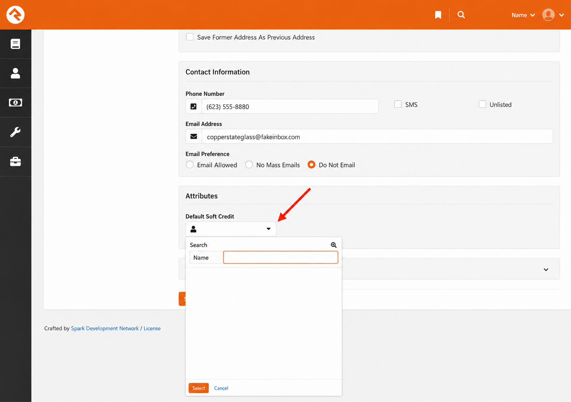Screen dimensions: 571x402
Task: Open the Spark Development Network link
Action: 105,328
